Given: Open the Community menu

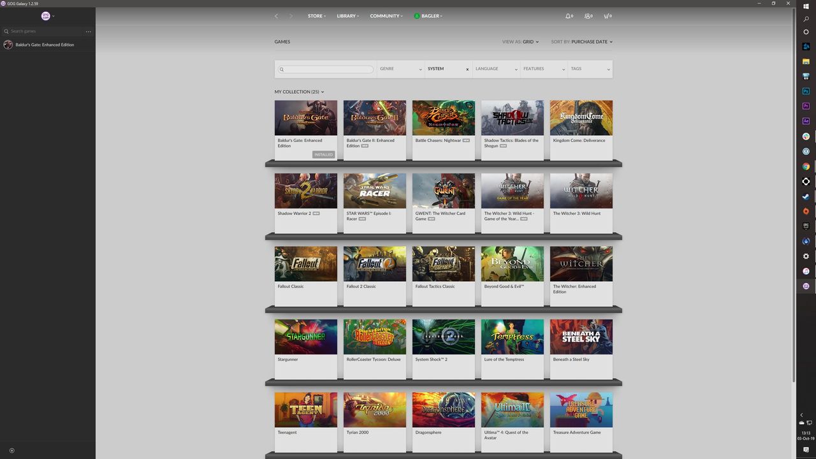Looking at the screenshot, I should click(x=386, y=16).
